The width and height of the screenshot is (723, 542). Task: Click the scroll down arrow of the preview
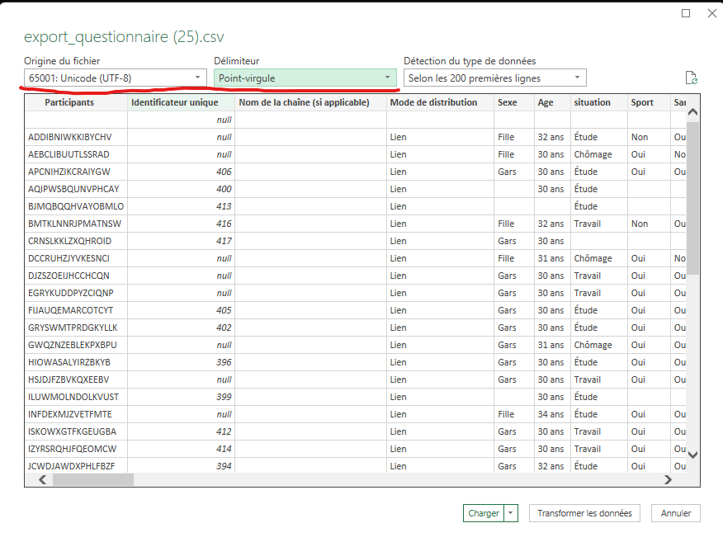(693, 455)
